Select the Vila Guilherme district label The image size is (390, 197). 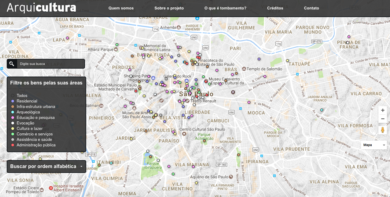click(241, 25)
